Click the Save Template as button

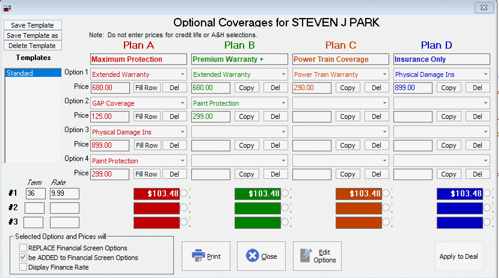pyautogui.click(x=32, y=35)
